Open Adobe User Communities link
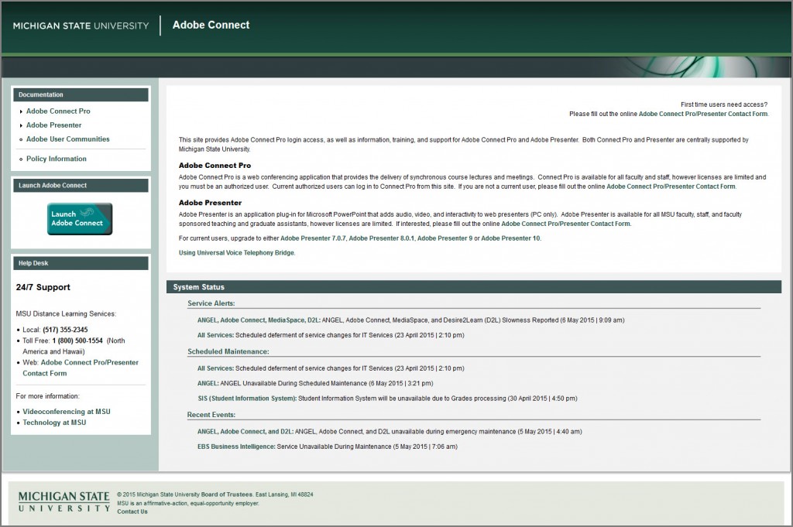The width and height of the screenshot is (793, 527). [67, 139]
